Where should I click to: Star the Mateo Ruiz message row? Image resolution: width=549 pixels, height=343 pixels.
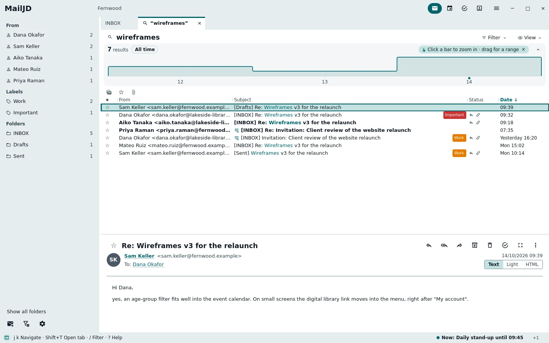(108, 146)
